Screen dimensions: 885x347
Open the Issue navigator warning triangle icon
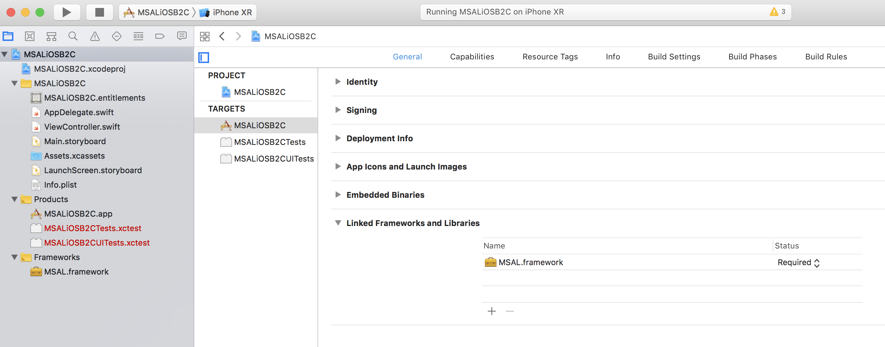[x=95, y=36]
